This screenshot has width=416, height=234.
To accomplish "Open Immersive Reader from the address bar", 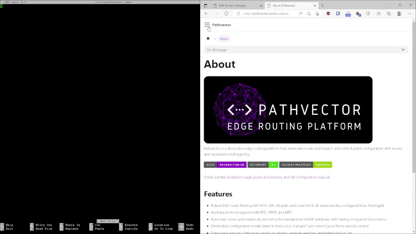I will tap(309, 14).
